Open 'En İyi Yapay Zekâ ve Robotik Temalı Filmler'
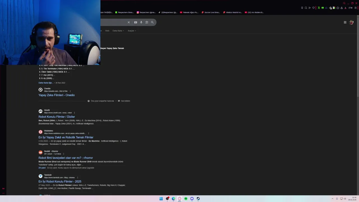The image size is (359, 202). click(x=66, y=137)
